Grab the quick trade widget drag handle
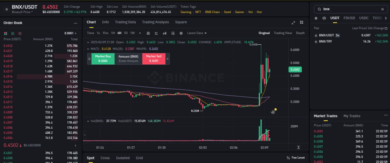 (x=89, y=59)
